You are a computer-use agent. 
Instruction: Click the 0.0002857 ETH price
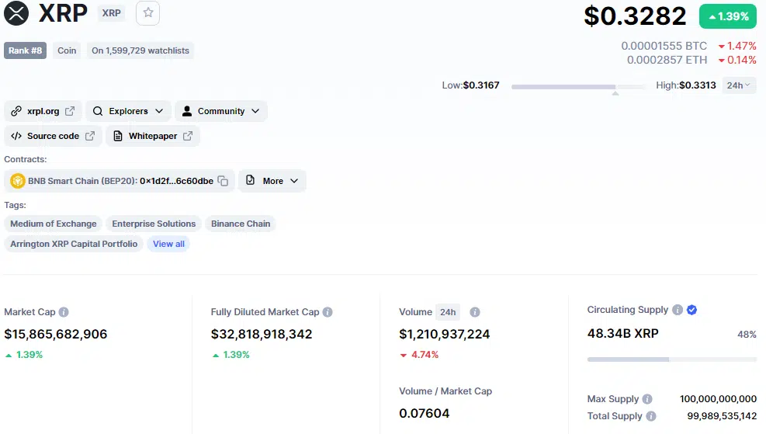(667, 60)
